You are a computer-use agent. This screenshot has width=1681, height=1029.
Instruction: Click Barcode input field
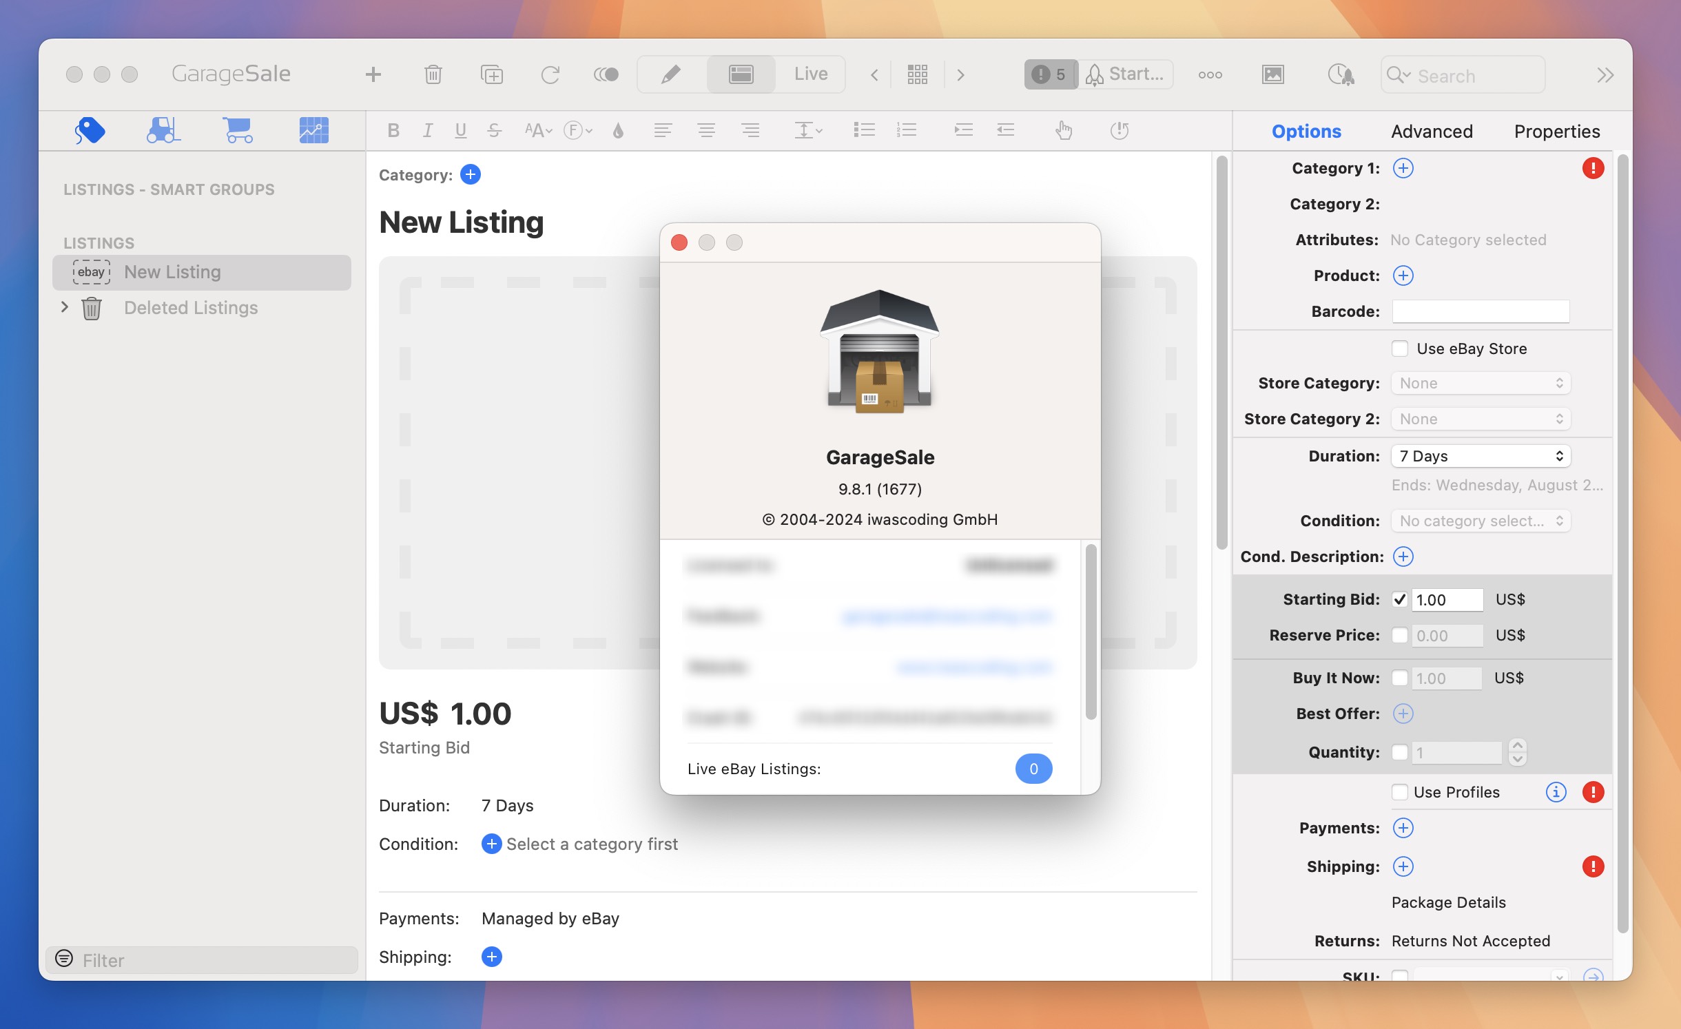pyautogui.click(x=1481, y=311)
